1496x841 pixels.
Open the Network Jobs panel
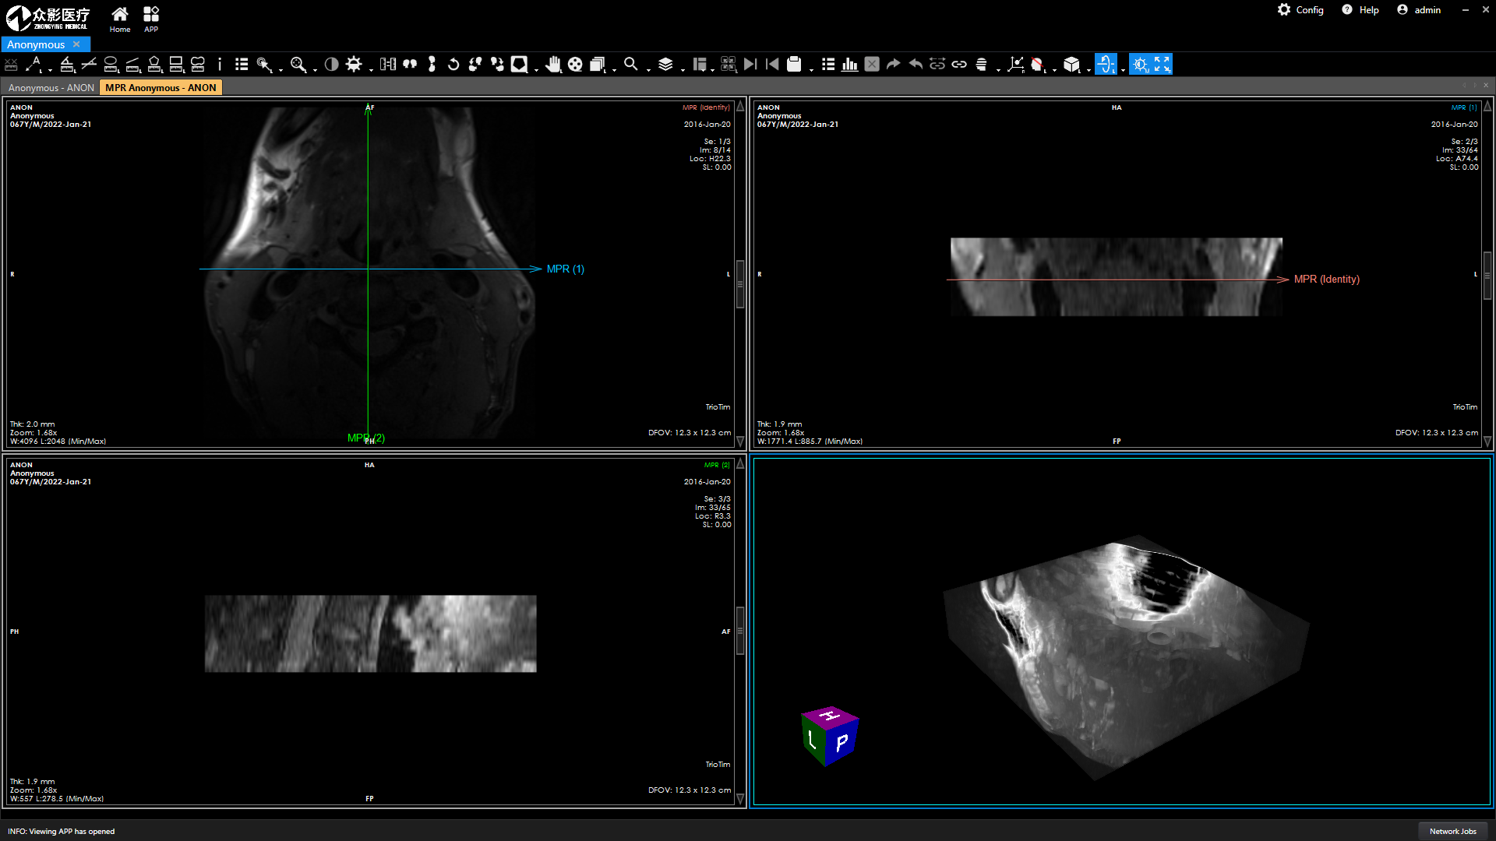coord(1452,831)
